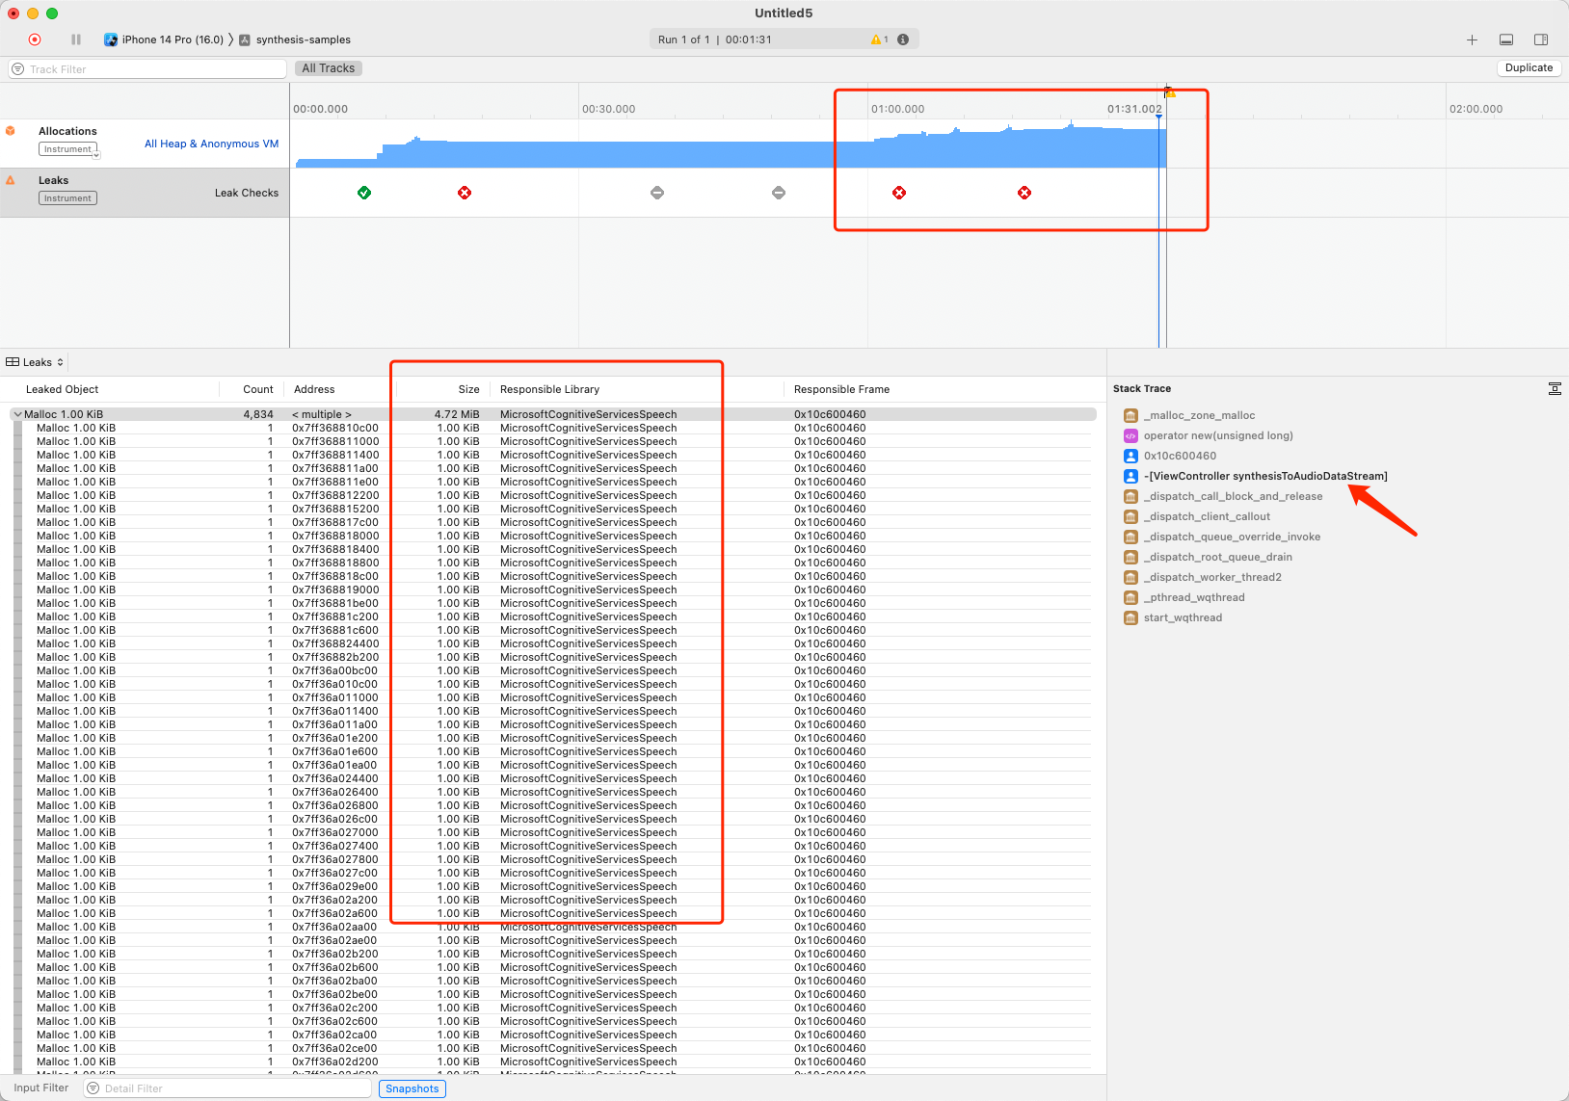Viewport: 1569px width, 1101px height.
Task: Click the green checkmark leak check marker
Action: tap(364, 193)
